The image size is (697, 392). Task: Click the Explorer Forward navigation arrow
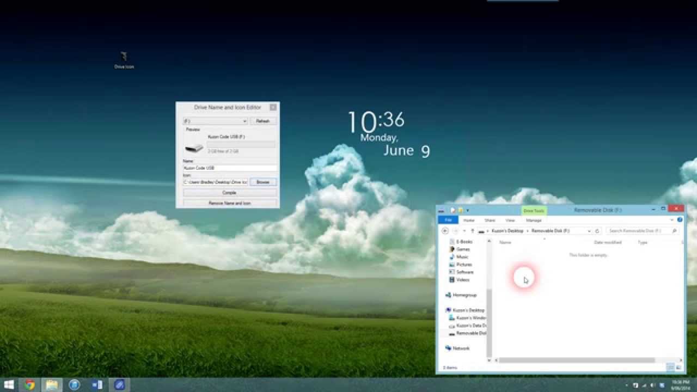455,231
